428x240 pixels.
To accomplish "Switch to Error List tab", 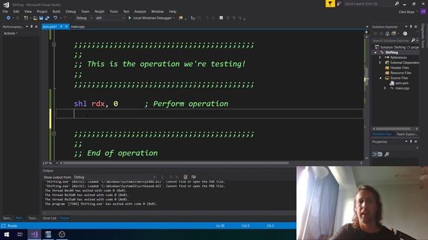I will [49, 218].
